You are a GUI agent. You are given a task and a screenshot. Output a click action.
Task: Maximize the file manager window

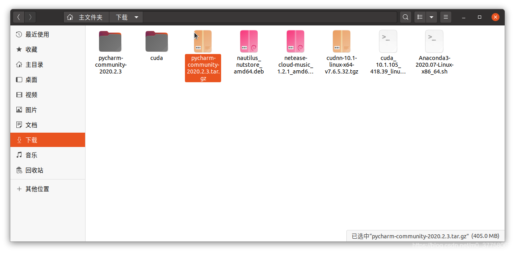[480, 17]
